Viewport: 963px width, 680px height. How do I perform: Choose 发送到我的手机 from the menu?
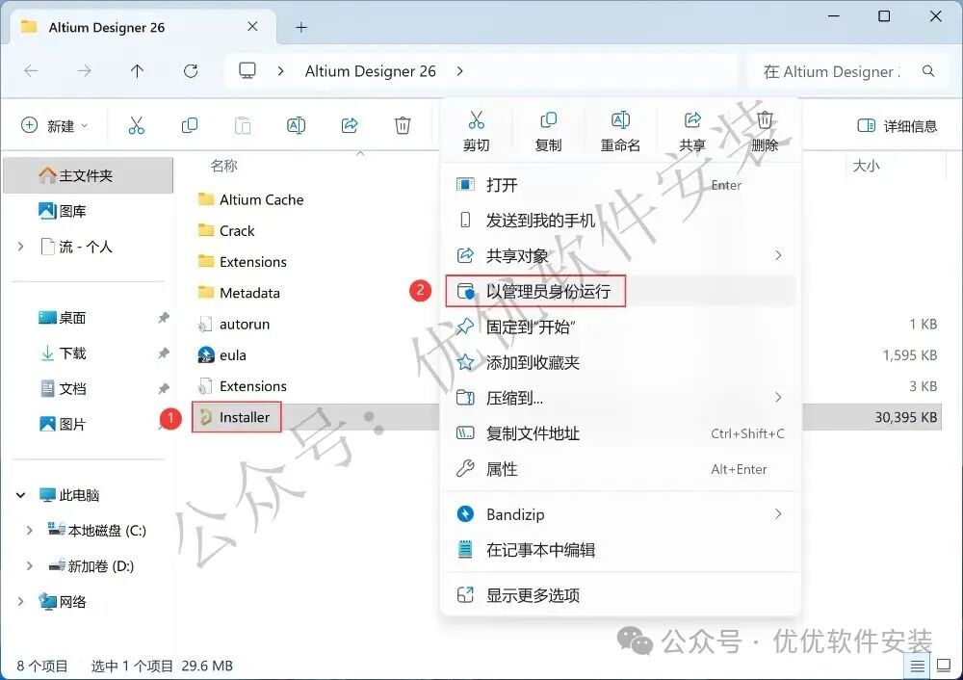pos(621,220)
